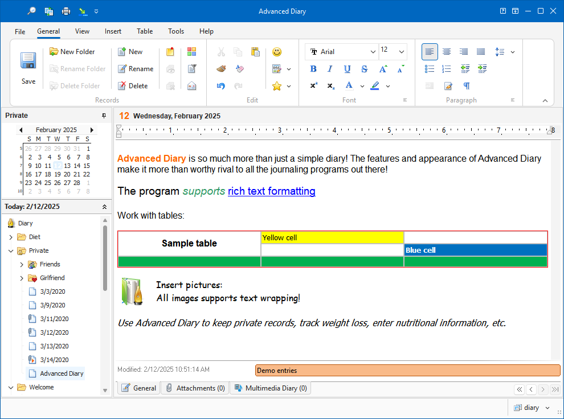This screenshot has height=419, width=564.
Task: Click the text highlight color pen swatch
Action: tap(375, 86)
